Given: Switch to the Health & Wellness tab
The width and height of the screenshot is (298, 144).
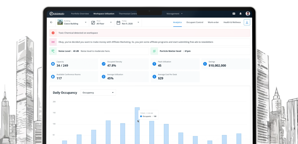Looking at the screenshot, I should coord(232,22).
